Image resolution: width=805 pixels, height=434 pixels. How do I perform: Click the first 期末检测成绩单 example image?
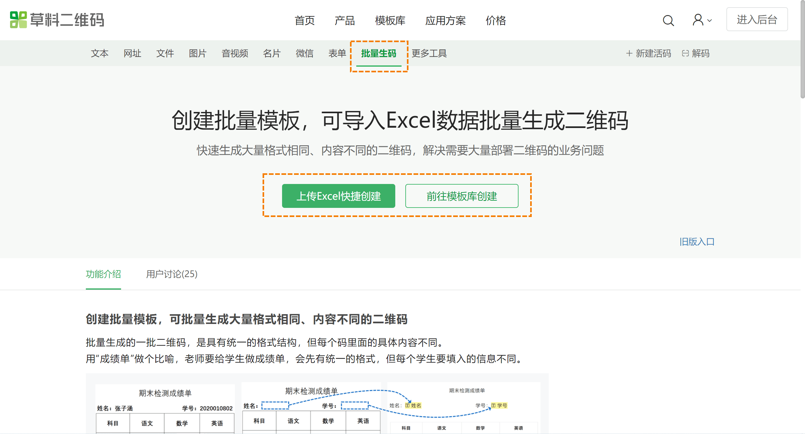[x=165, y=408]
